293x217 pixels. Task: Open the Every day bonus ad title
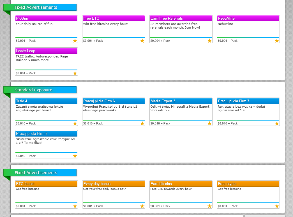coord(97,184)
